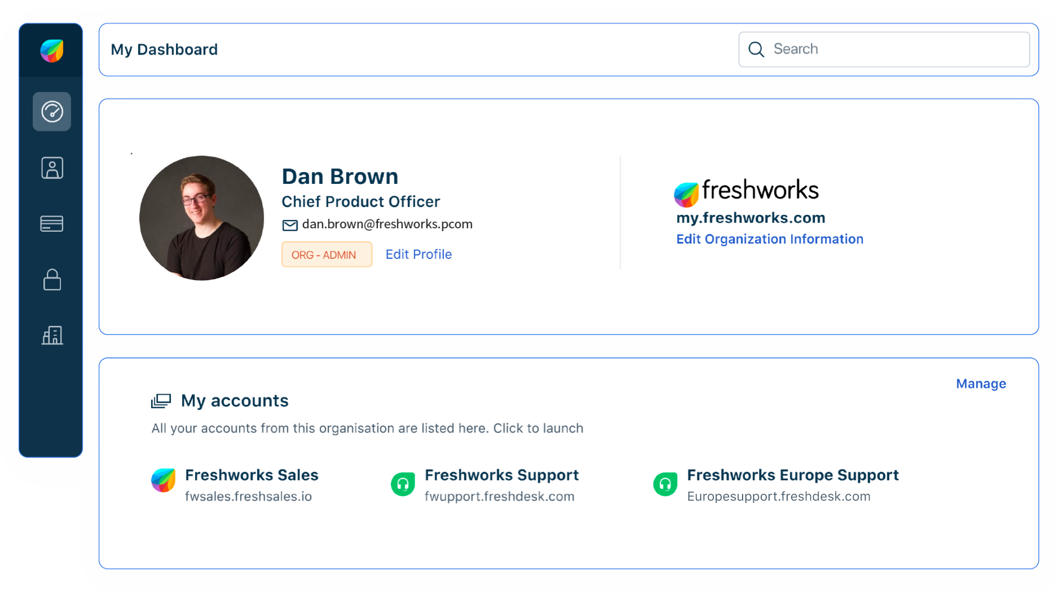Open the organization building sidebar icon
Viewport: 1058px width, 592px height.
tap(52, 335)
